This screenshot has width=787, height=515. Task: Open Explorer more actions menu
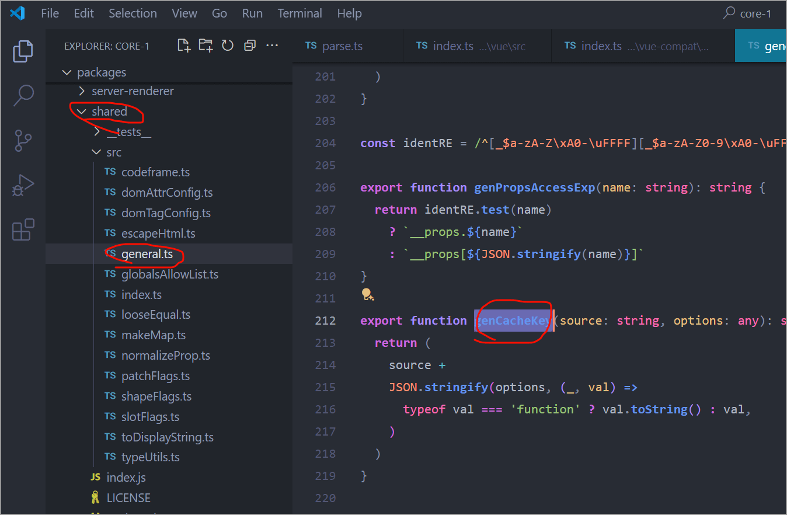click(272, 46)
